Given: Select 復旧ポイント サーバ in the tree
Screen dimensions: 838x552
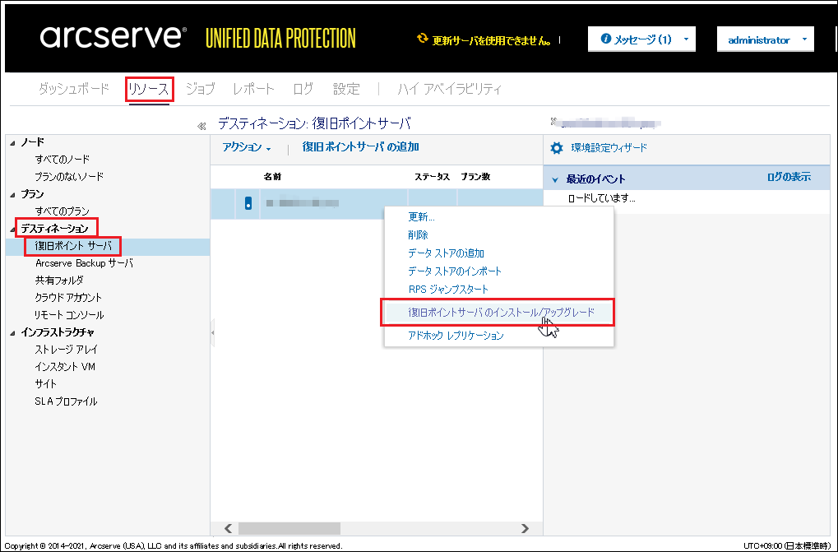Looking at the screenshot, I should point(74,246).
